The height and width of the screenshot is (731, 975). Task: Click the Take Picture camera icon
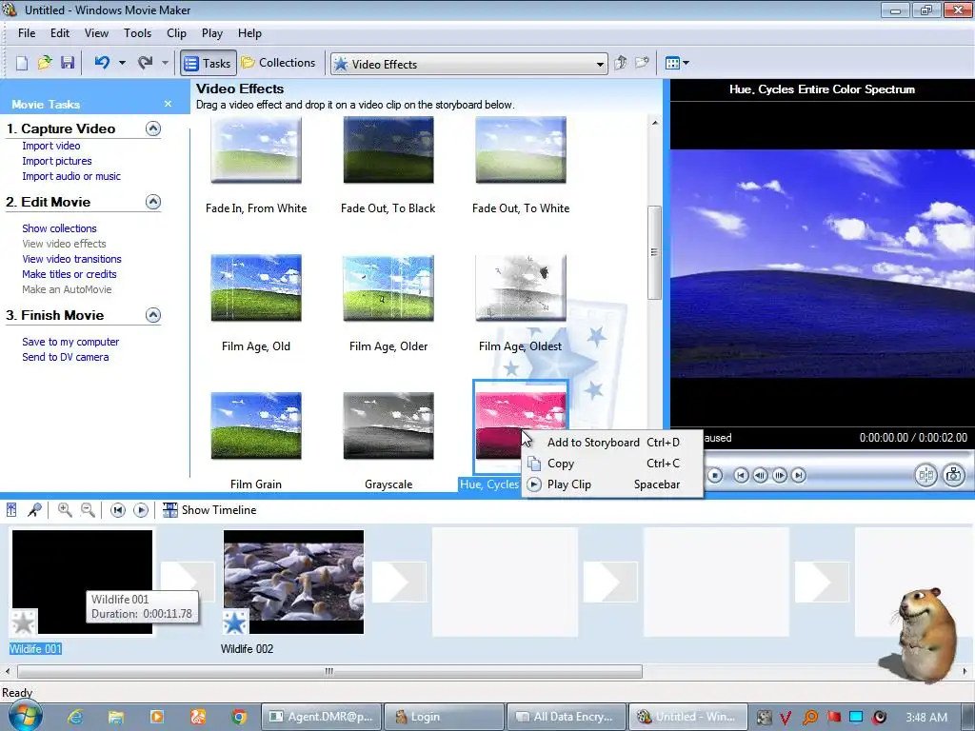click(x=954, y=476)
